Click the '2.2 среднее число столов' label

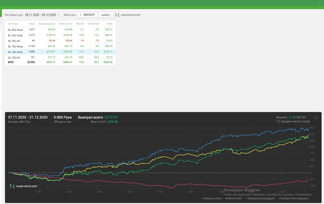pyautogui.click(x=293, y=121)
